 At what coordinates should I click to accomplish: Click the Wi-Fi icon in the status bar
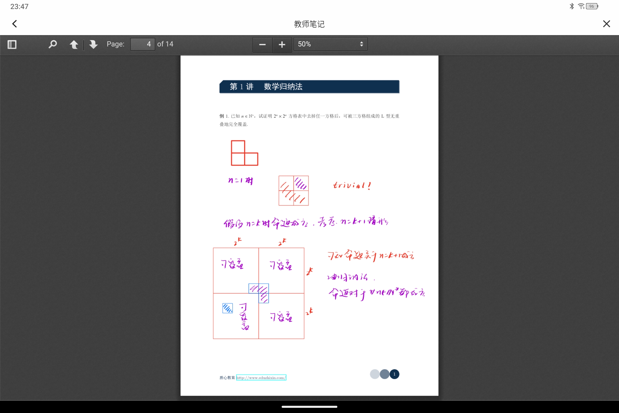pyautogui.click(x=581, y=6)
